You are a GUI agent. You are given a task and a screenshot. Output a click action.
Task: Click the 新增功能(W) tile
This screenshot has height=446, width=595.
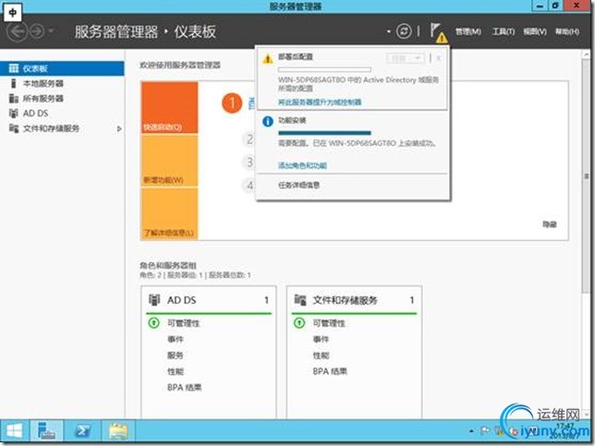click(169, 161)
